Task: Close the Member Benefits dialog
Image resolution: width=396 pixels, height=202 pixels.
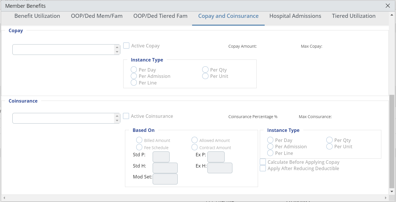Action: (388, 6)
